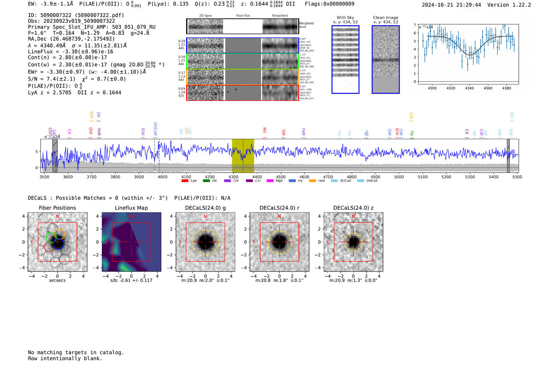Open the Fiber Positions image

[x=57, y=242]
